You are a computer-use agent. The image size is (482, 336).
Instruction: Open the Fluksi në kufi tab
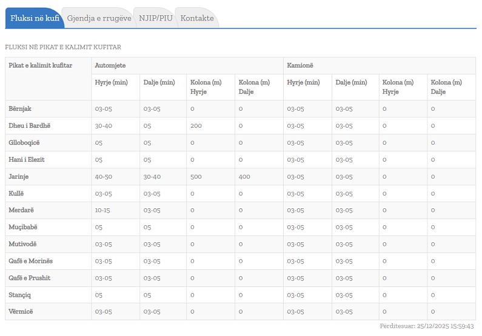click(34, 18)
